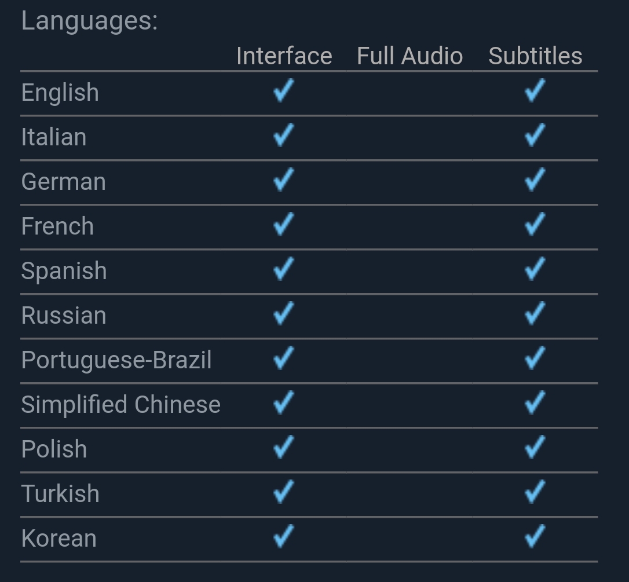
Task: Select the Interface column header
Action: pyautogui.click(x=284, y=56)
